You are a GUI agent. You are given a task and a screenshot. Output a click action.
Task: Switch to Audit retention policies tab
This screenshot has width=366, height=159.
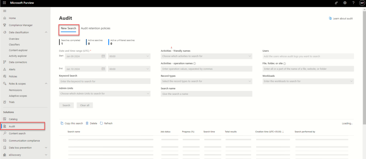click(95, 28)
